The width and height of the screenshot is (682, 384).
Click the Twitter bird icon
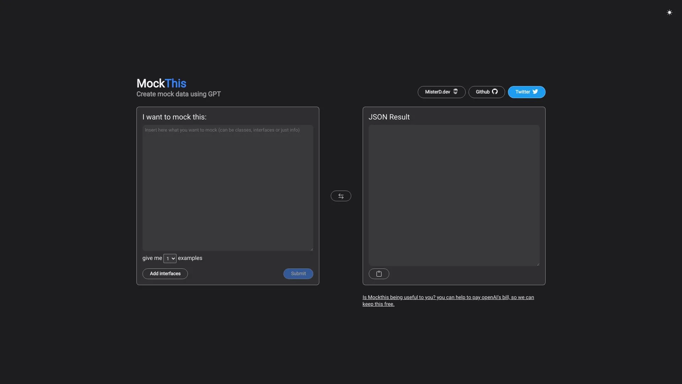(535, 92)
